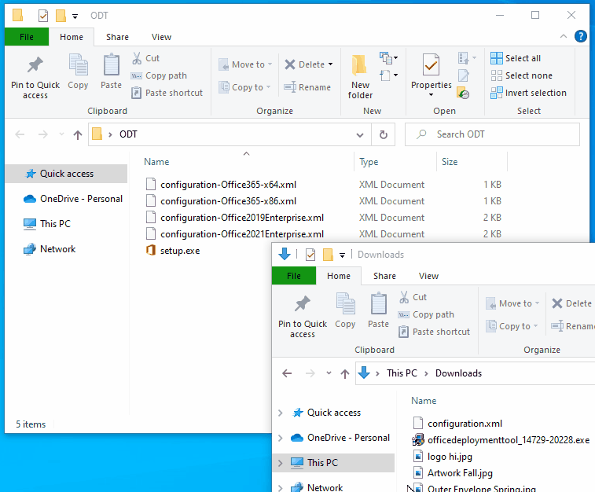Click Paste shortcut in ODT ribbon
The height and width of the screenshot is (492, 595).
click(x=167, y=93)
